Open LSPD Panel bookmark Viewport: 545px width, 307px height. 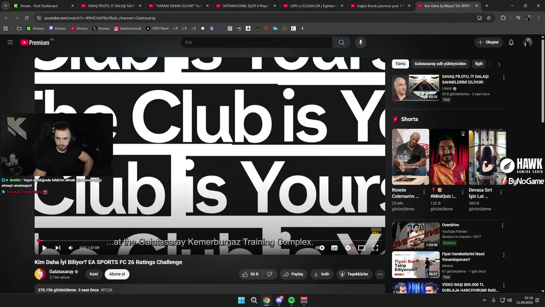(x=157, y=29)
